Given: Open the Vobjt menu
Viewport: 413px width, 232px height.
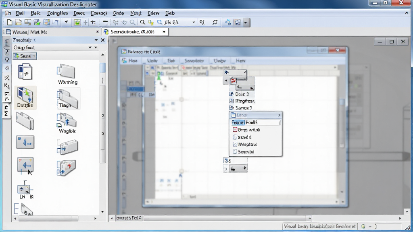Looking at the screenshot, I should (136, 13).
